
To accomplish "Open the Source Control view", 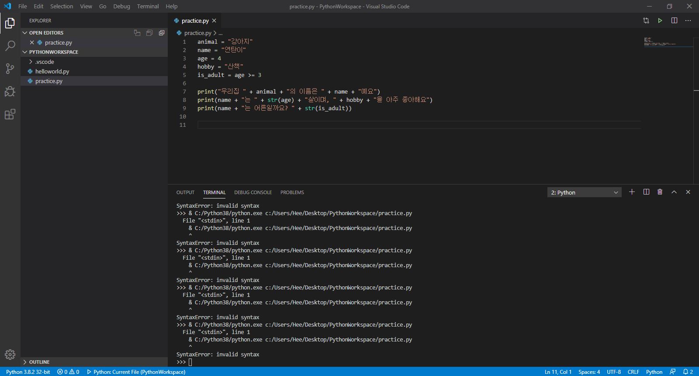I will click(x=10, y=68).
